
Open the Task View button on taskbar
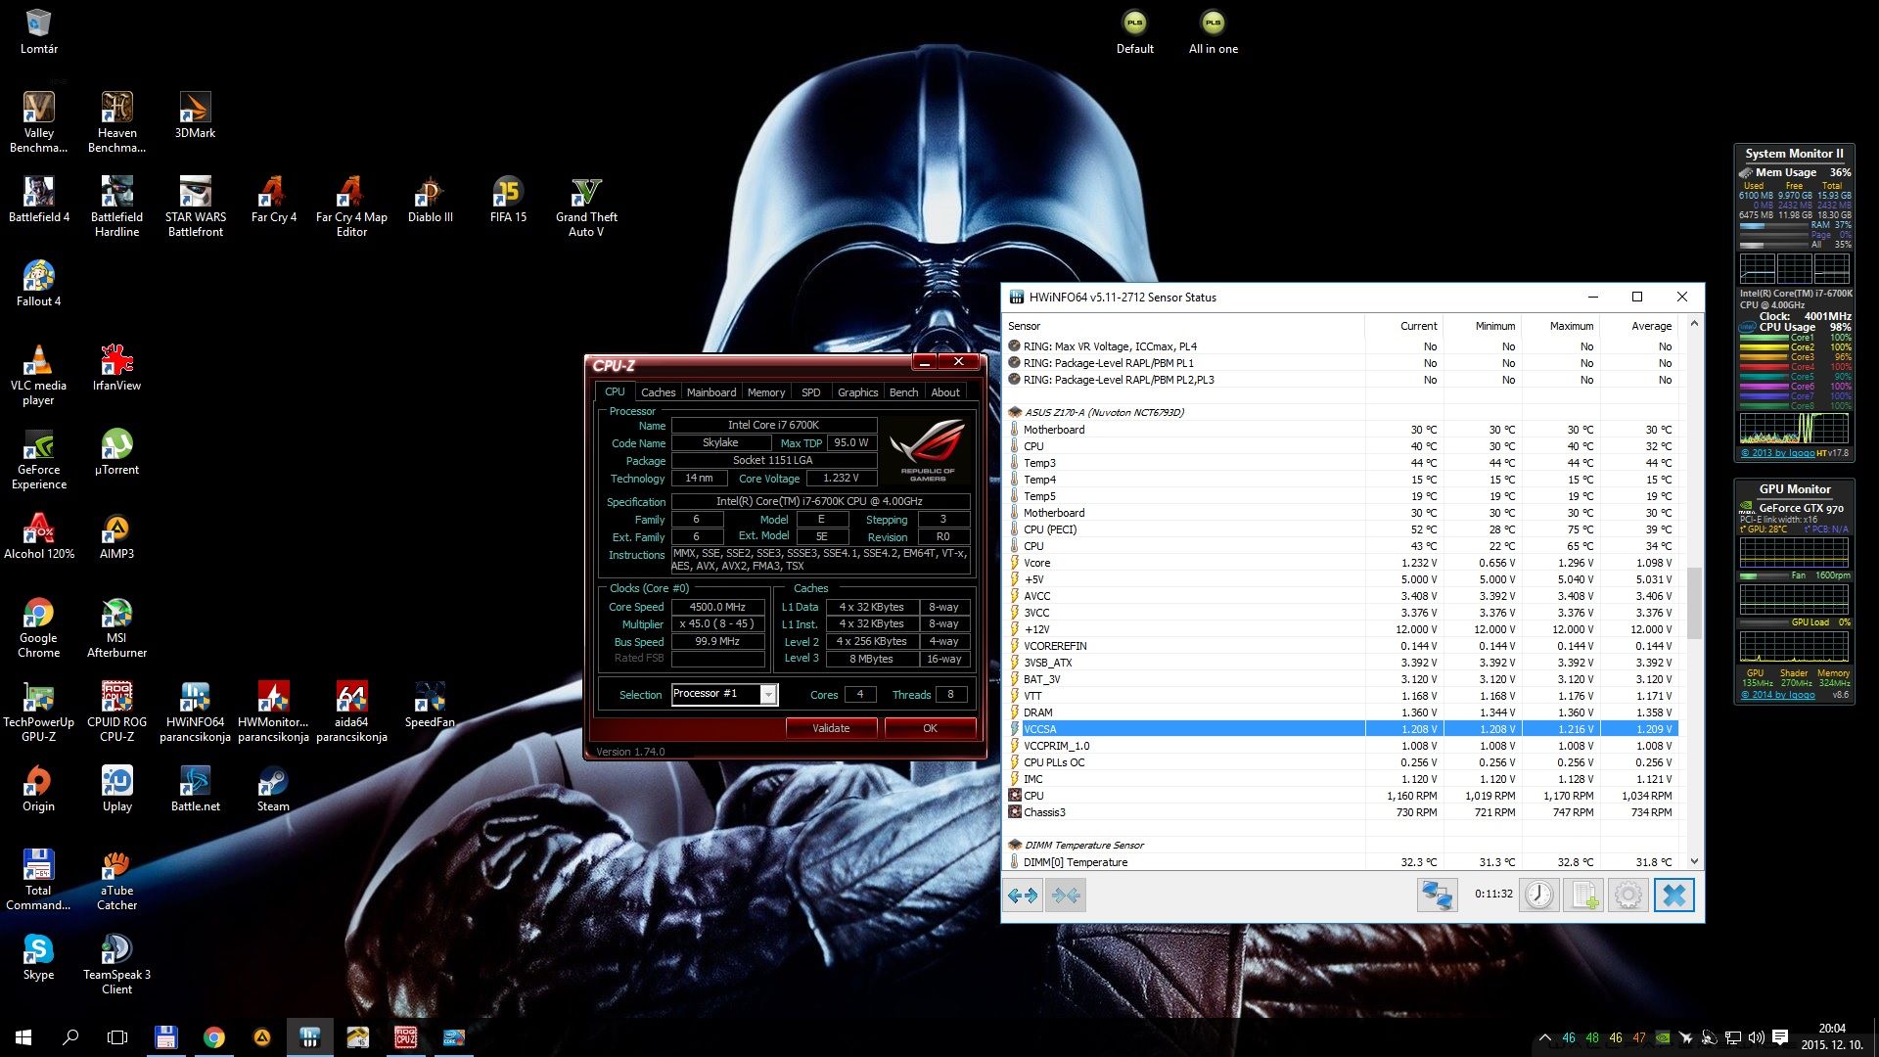[x=117, y=1037]
